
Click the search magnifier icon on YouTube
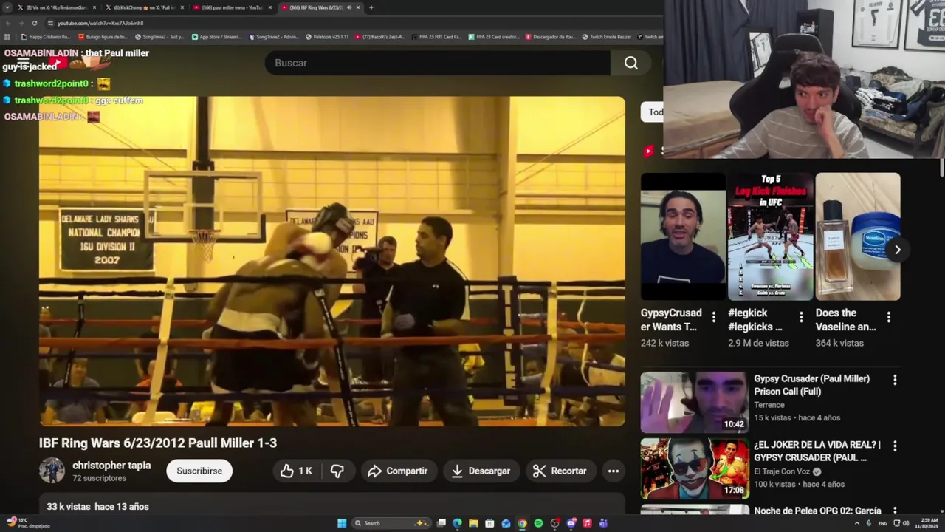point(631,64)
